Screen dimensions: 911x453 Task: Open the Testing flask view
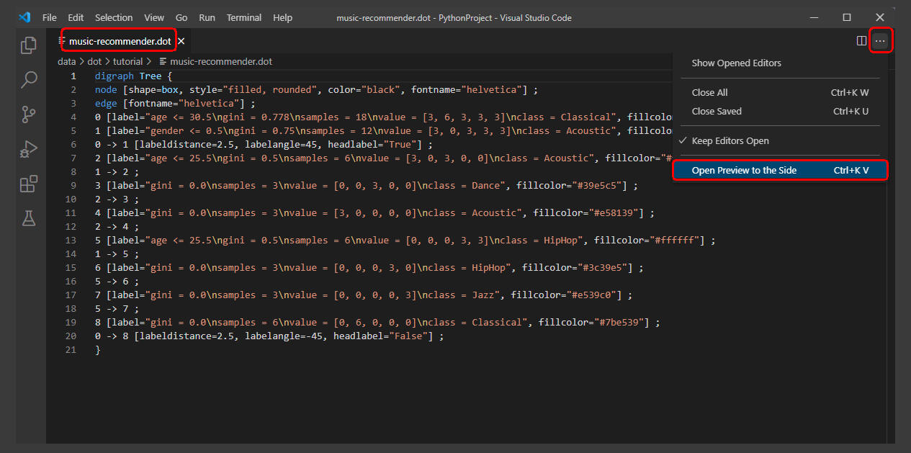29,218
